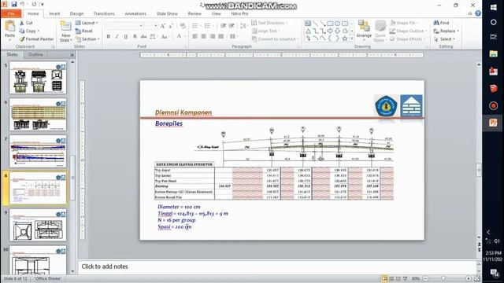Open Task View on Windows taskbar
504x283 pixels.
(x=494, y=37)
